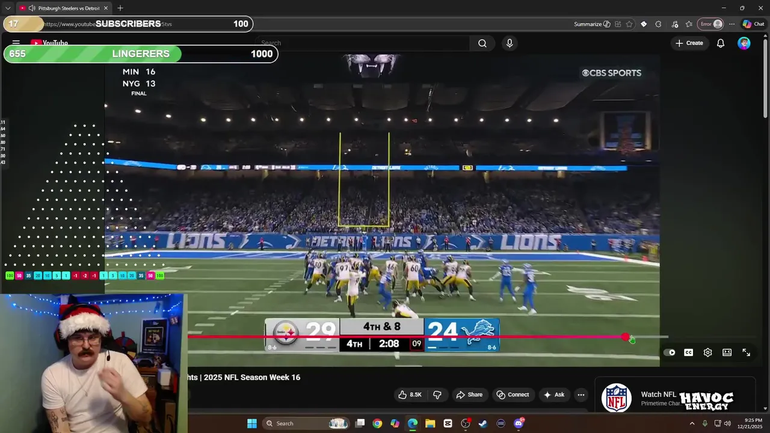
Task: Enter full screen mode
Action: point(746,352)
